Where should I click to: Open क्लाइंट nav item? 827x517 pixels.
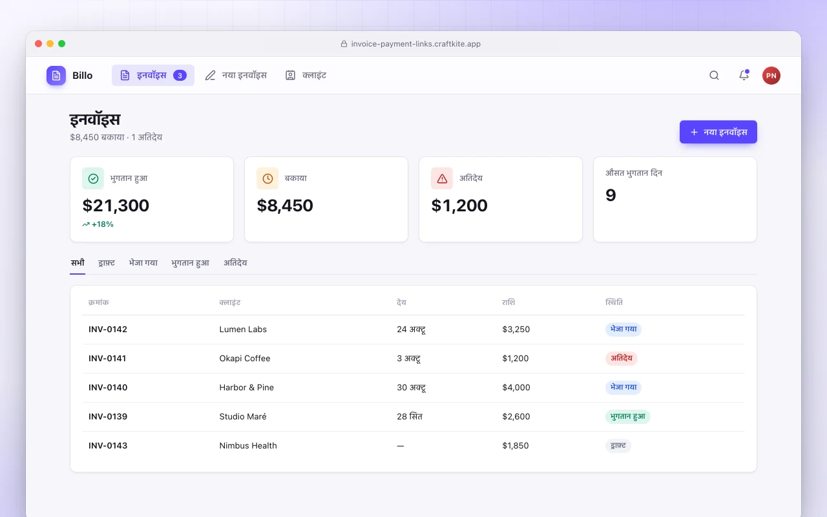pyautogui.click(x=306, y=76)
